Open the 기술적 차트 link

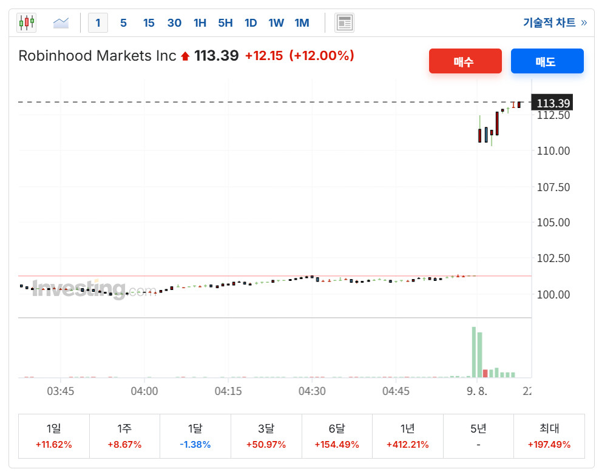click(x=555, y=22)
